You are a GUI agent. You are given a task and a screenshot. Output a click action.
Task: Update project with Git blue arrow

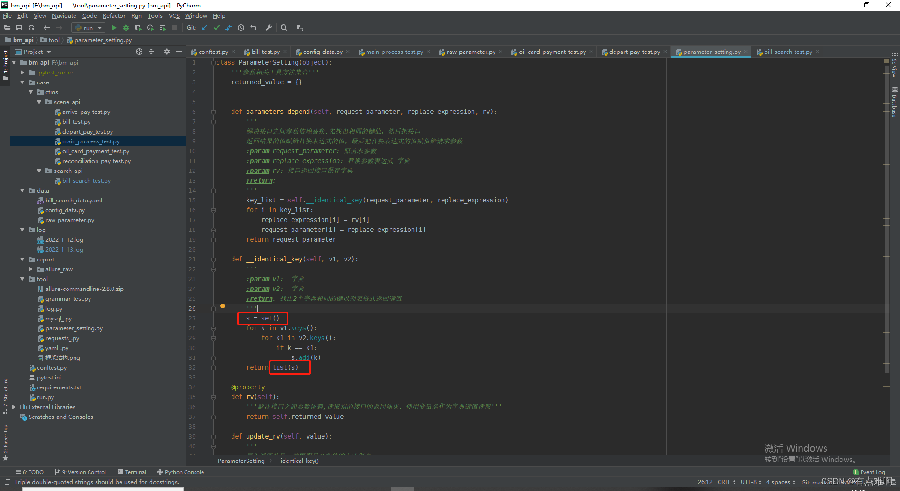click(x=204, y=28)
